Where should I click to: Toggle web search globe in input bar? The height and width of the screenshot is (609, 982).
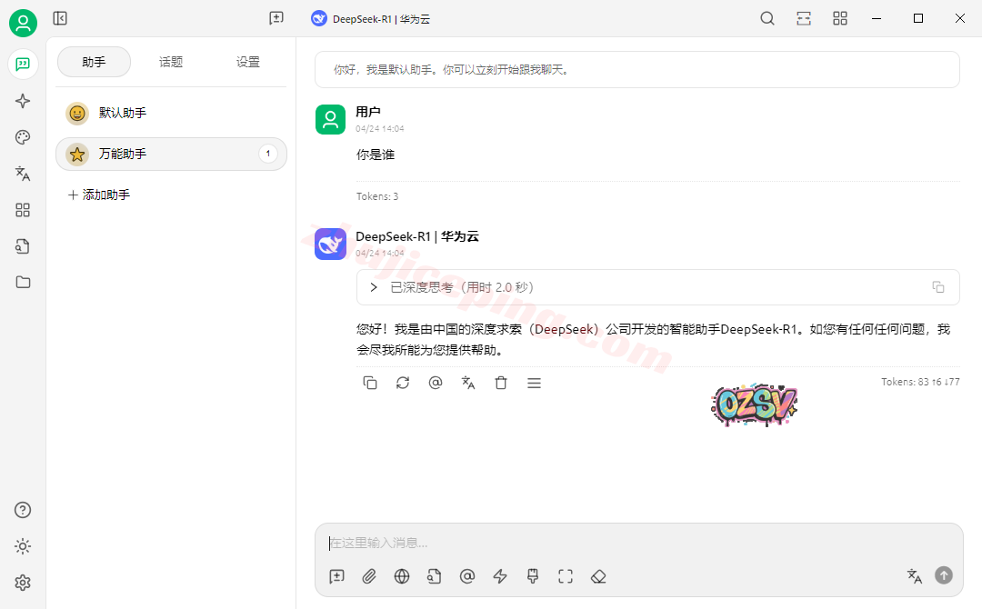pos(402,576)
